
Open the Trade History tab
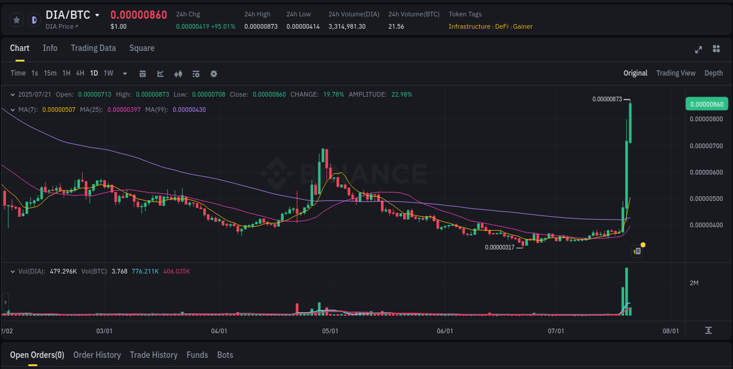pos(154,355)
